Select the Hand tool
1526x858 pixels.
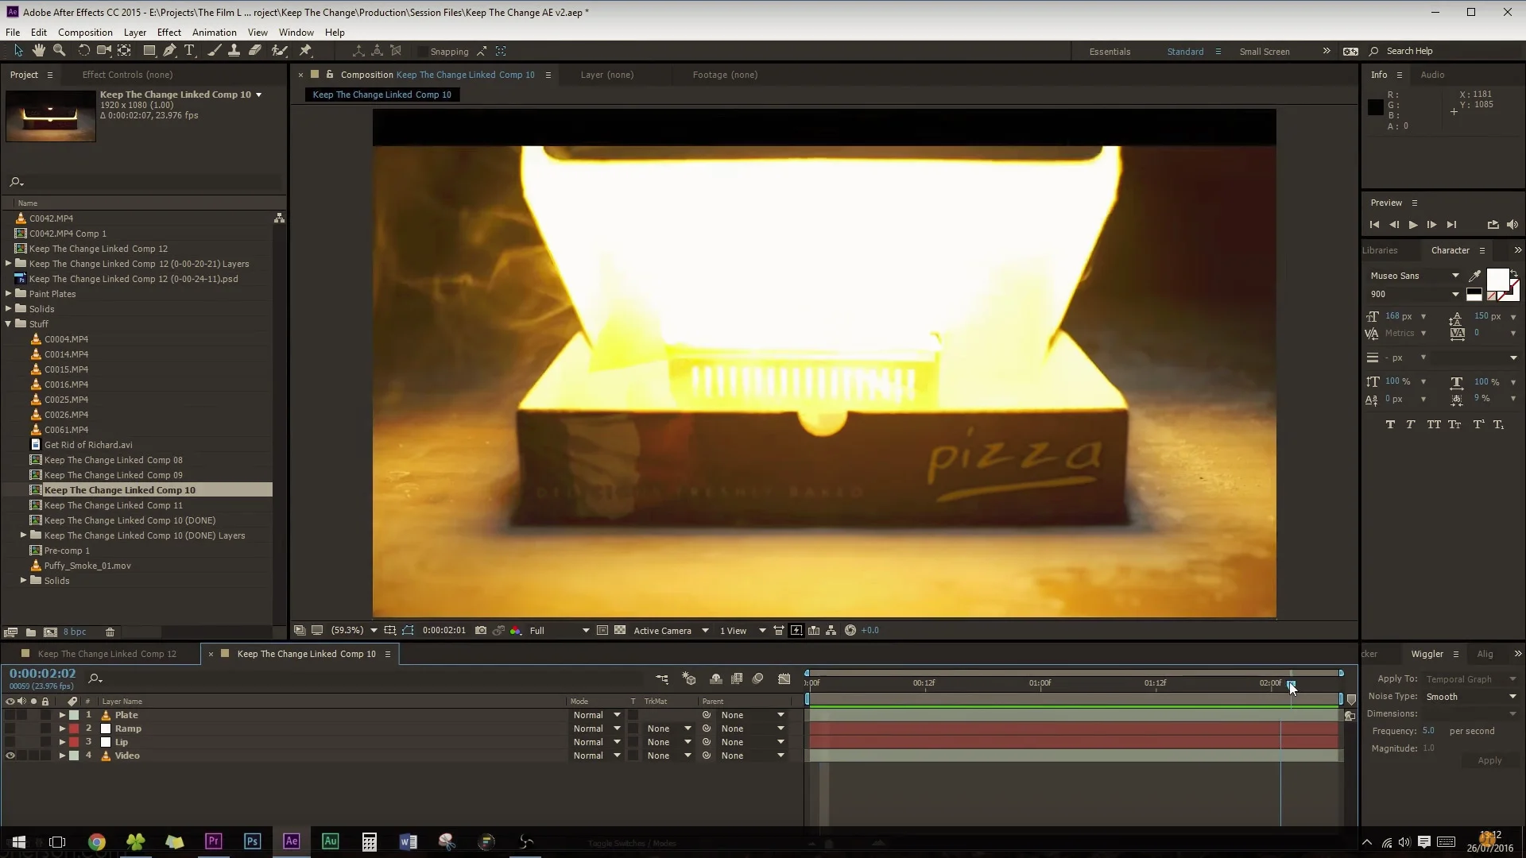tap(39, 51)
